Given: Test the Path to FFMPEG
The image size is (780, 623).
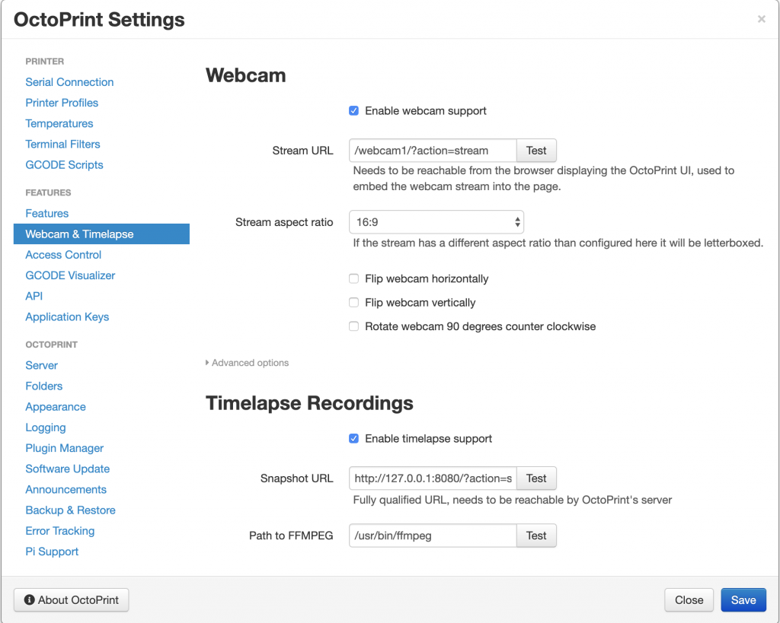Looking at the screenshot, I should coord(536,536).
